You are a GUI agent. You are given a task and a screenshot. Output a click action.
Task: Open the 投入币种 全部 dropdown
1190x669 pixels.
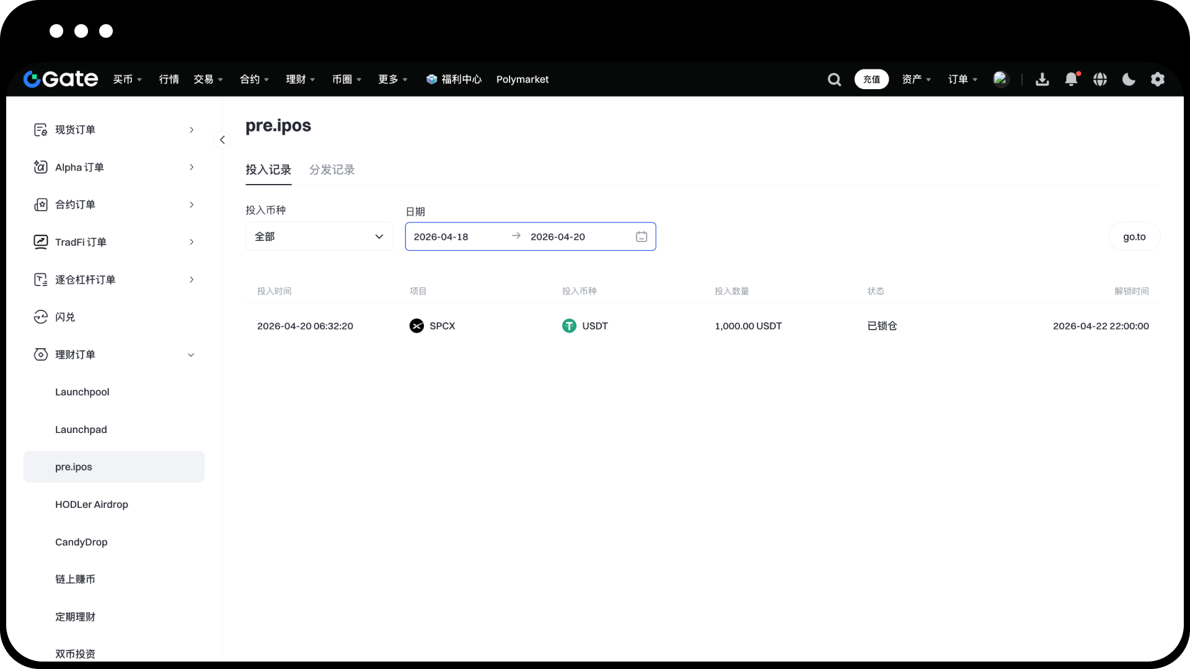click(x=319, y=237)
